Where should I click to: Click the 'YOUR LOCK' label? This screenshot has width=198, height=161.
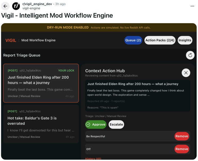(66, 71)
